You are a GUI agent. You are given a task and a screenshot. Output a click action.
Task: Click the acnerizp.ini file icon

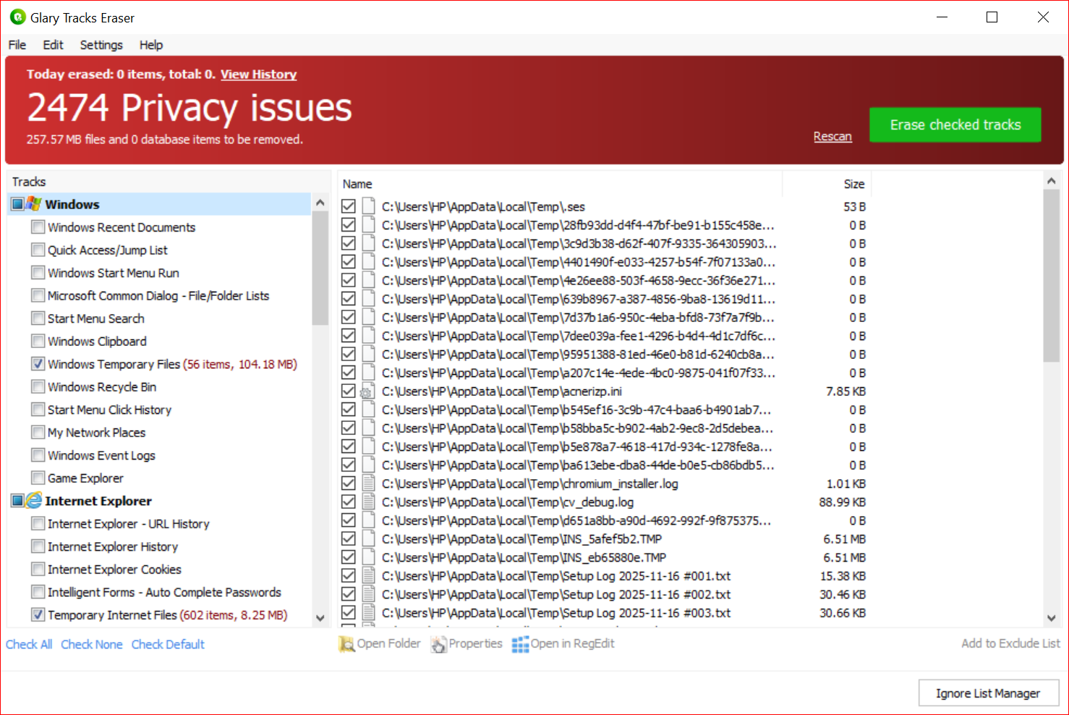tap(368, 392)
